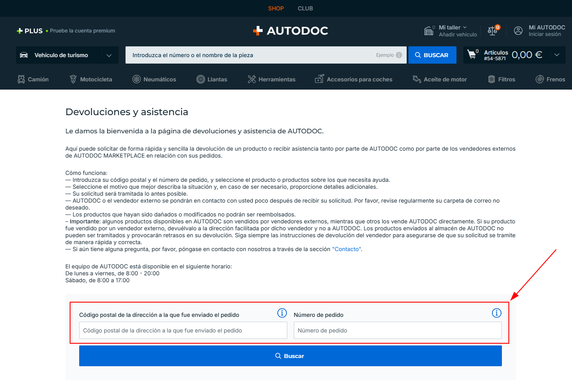Click the AUTODOC logo in the header
Viewport: 572px width, 387px height.
tap(290, 31)
